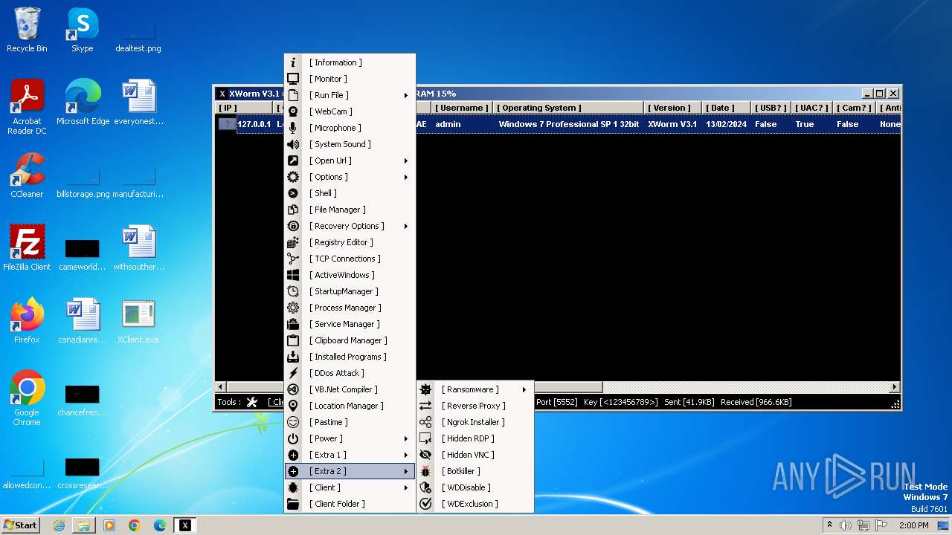This screenshot has height=535, width=952.
Task: Open VB.Net Compiler menu entry
Action: tap(350, 389)
